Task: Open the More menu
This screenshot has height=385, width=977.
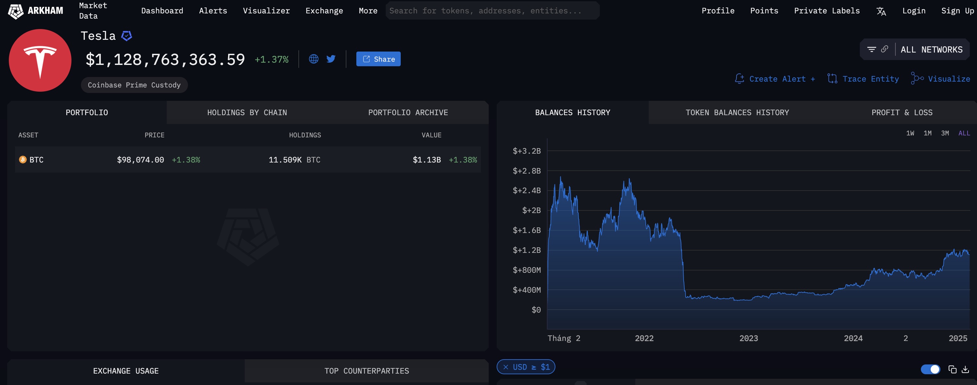Action: [368, 11]
